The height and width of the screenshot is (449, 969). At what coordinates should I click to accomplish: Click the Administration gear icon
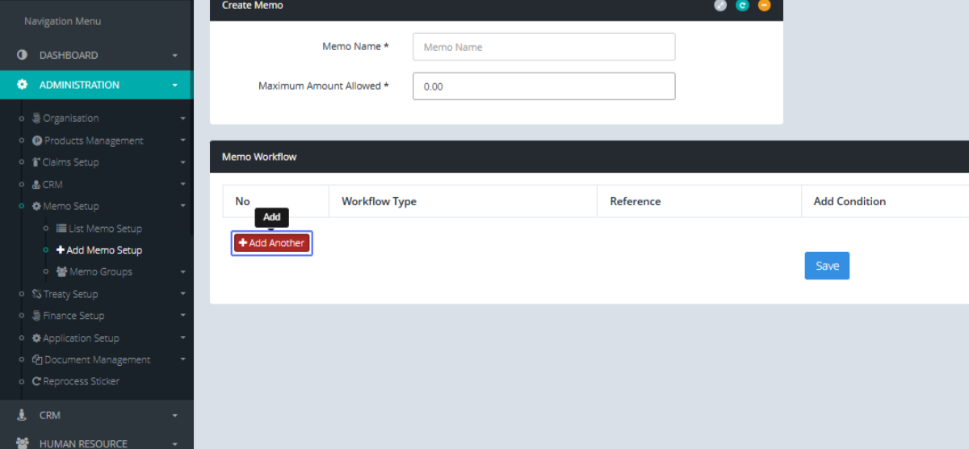23,85
